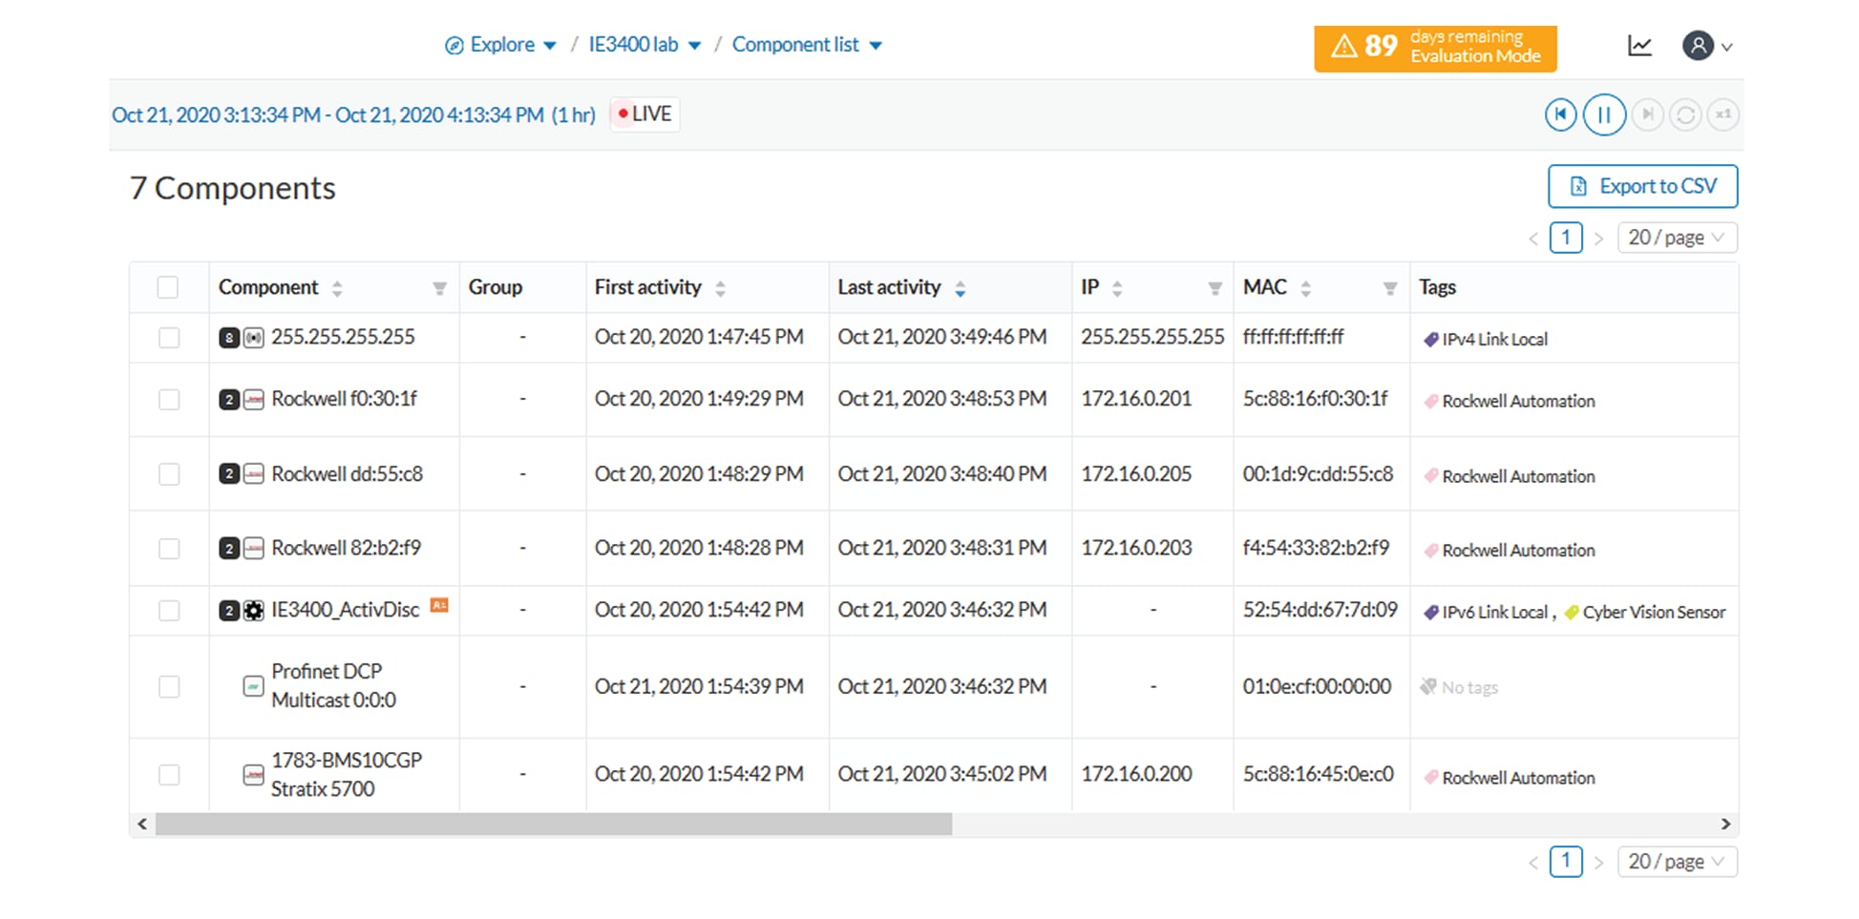Click the horizontal scrollbar thumb under the table
The image size is (1859, 919).
[554, 825]
